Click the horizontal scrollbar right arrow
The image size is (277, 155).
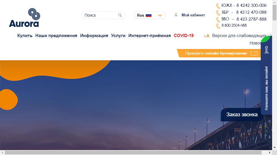pos(270,152)
